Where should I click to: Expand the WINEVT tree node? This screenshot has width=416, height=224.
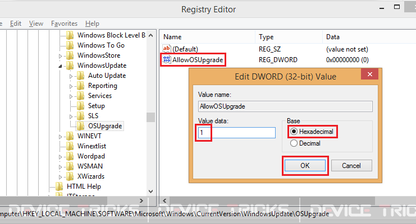[x=60, y=137]
